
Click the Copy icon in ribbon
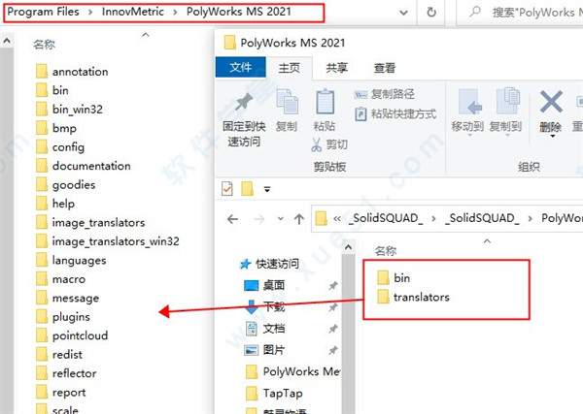click(287, 101)
